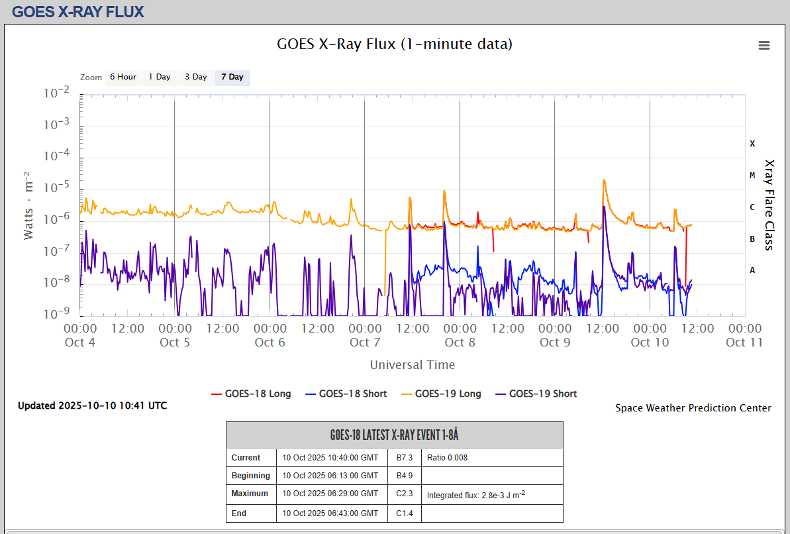Click the Watts per square meter axis title

tap(28, 205)
